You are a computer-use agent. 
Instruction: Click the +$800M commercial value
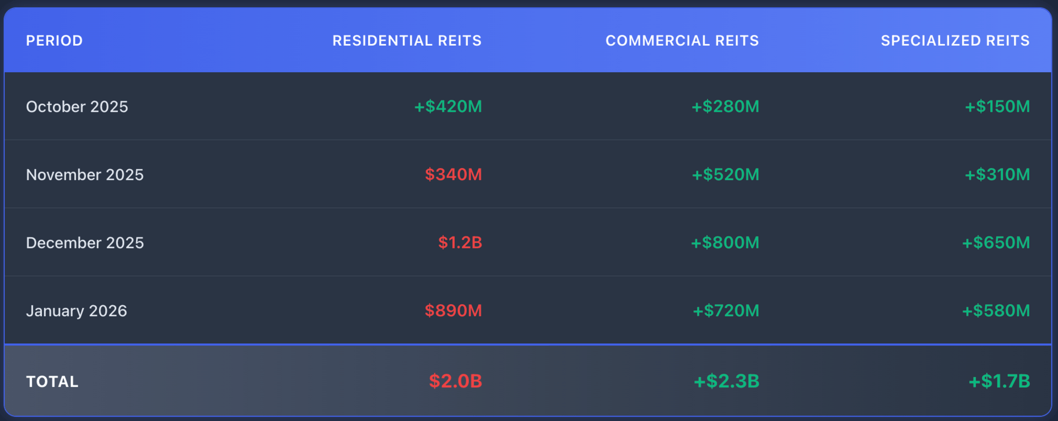coord(725,242)
